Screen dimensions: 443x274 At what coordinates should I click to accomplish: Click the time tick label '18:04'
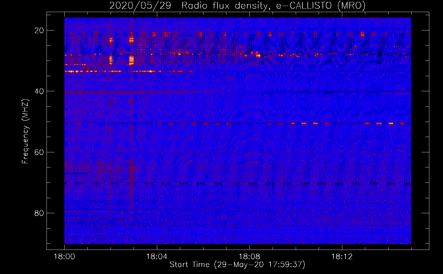click(157, 257)
